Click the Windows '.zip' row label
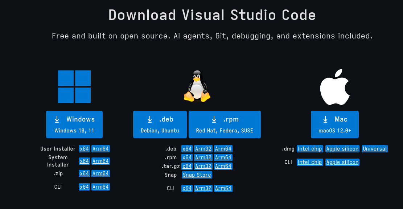The width and height of the screenshot is (403, 209). [58, 173]
